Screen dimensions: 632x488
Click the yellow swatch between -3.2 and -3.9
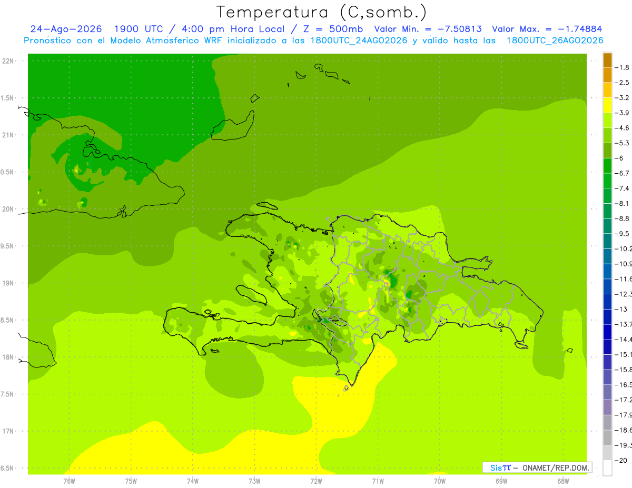[x=607, y=105]
